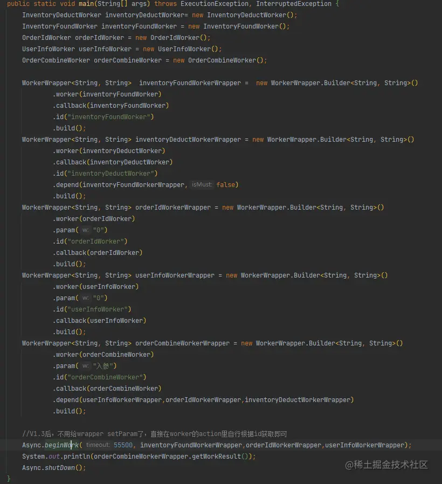This screenshot has height=484, width=442.
Task: Click '.worker(inventoryDeductWorker)' line
Action: (109, 151)
